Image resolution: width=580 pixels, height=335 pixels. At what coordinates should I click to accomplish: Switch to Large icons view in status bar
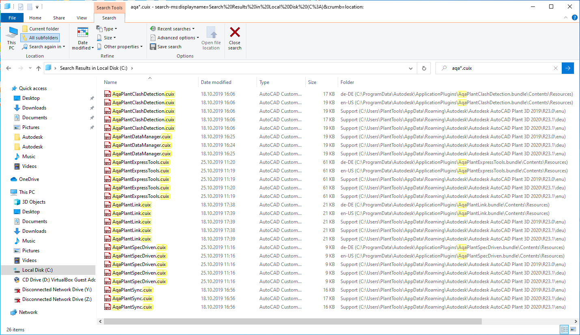(573, 329)
